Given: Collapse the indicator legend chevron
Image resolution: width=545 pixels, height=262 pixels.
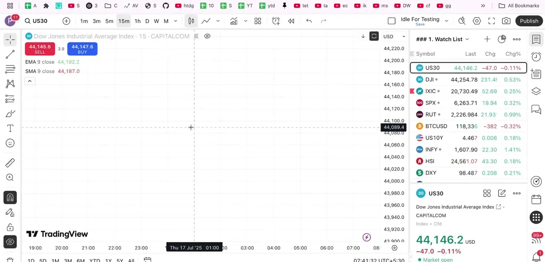Looking at the screenshot, I should [30, 81].
